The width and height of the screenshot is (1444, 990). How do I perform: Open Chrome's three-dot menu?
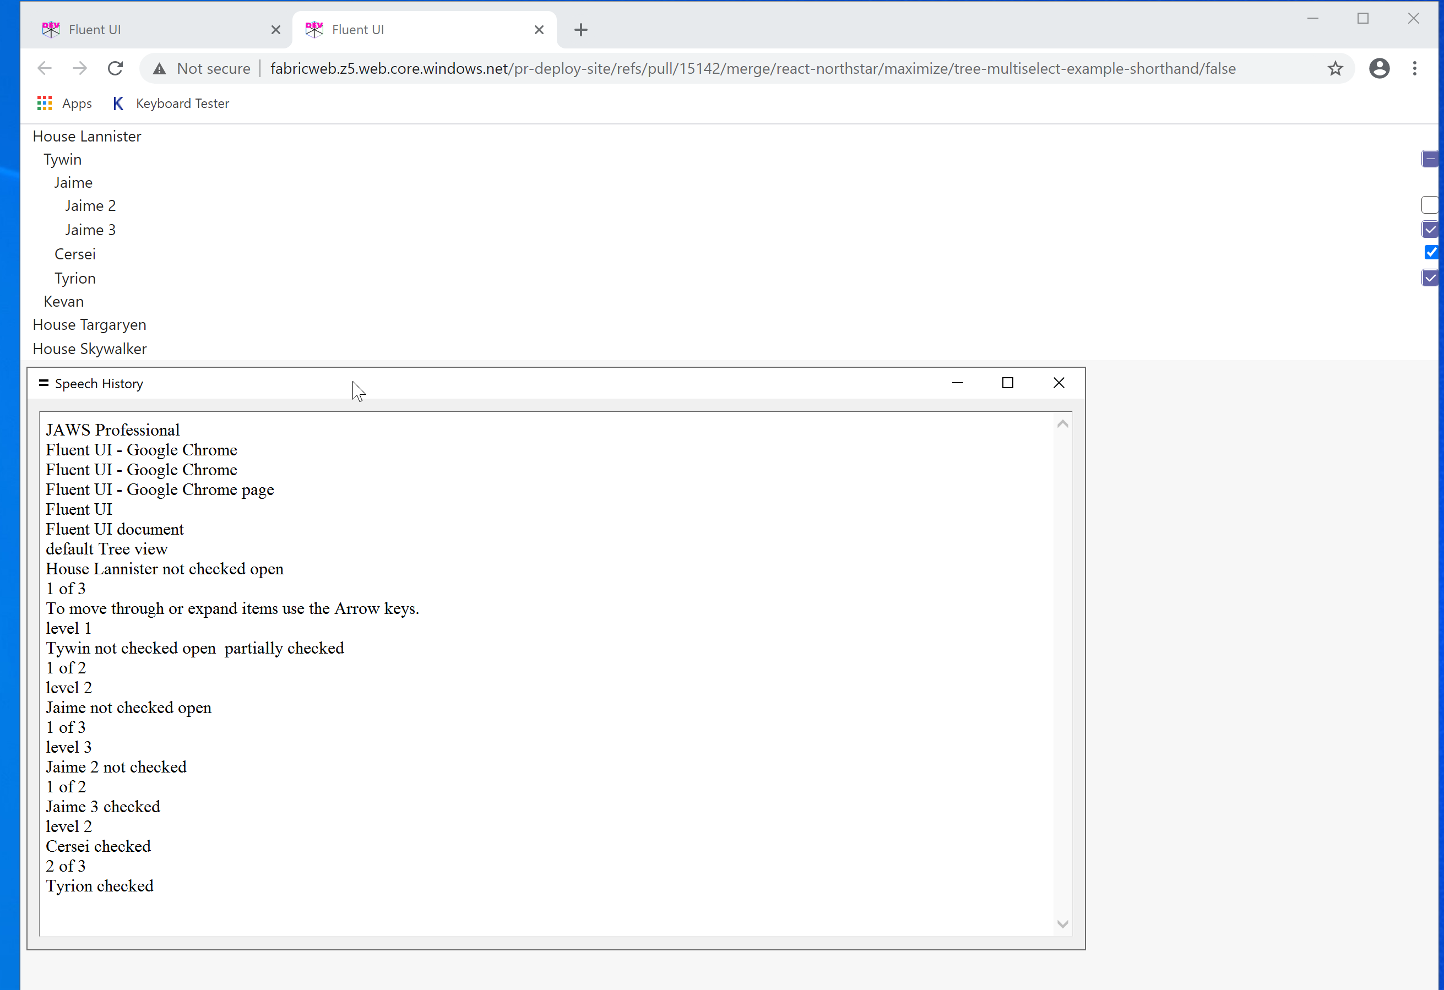(x=1415, y=68)
